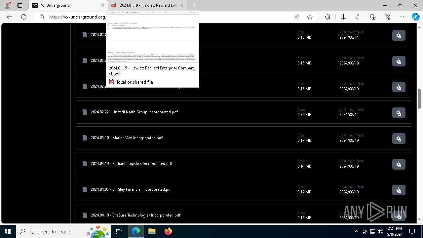This screenshot has width=423, height=238.
Task: Open 2024.04.10 - OraSure Technologies Incorporated.pdf
Action: (135, 215)
